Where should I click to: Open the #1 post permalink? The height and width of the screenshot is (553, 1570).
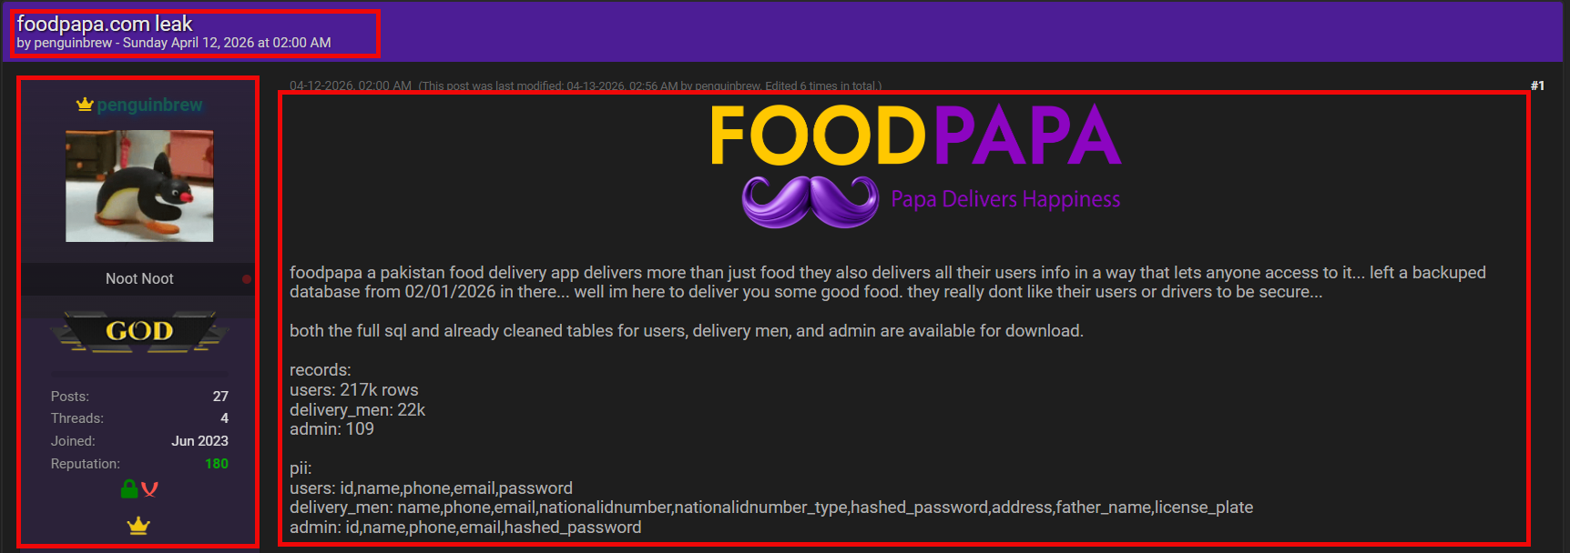1537,85
